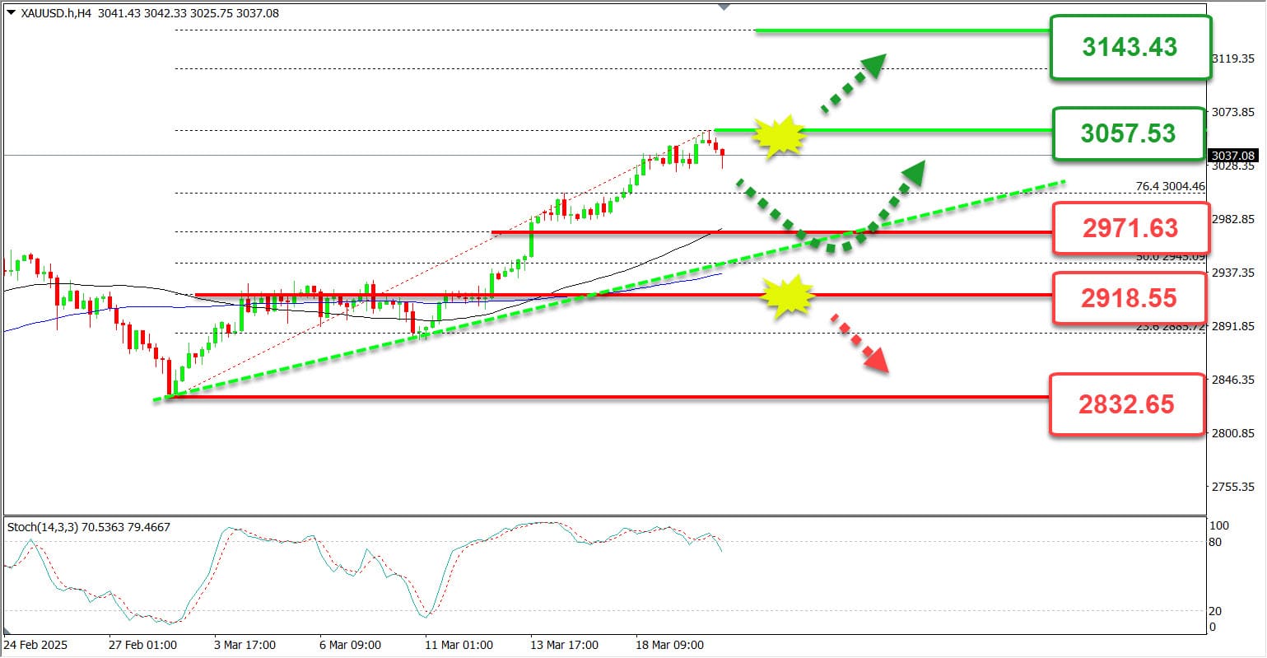Image resolution: width=1267 pixels, height=658 pixels.
Task: Click the 11 Mar 01:00 time label
Action: click(459, 645)
